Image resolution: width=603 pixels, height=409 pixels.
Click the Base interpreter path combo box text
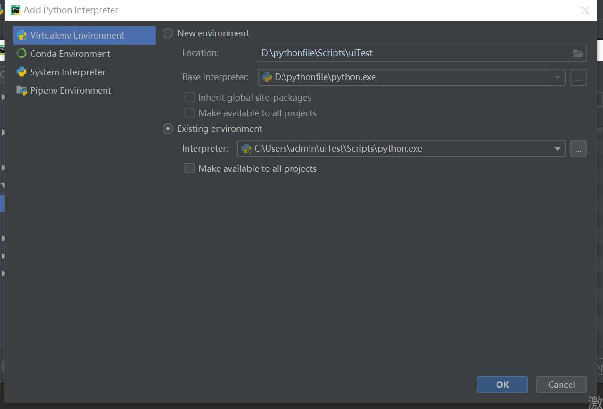325,77
